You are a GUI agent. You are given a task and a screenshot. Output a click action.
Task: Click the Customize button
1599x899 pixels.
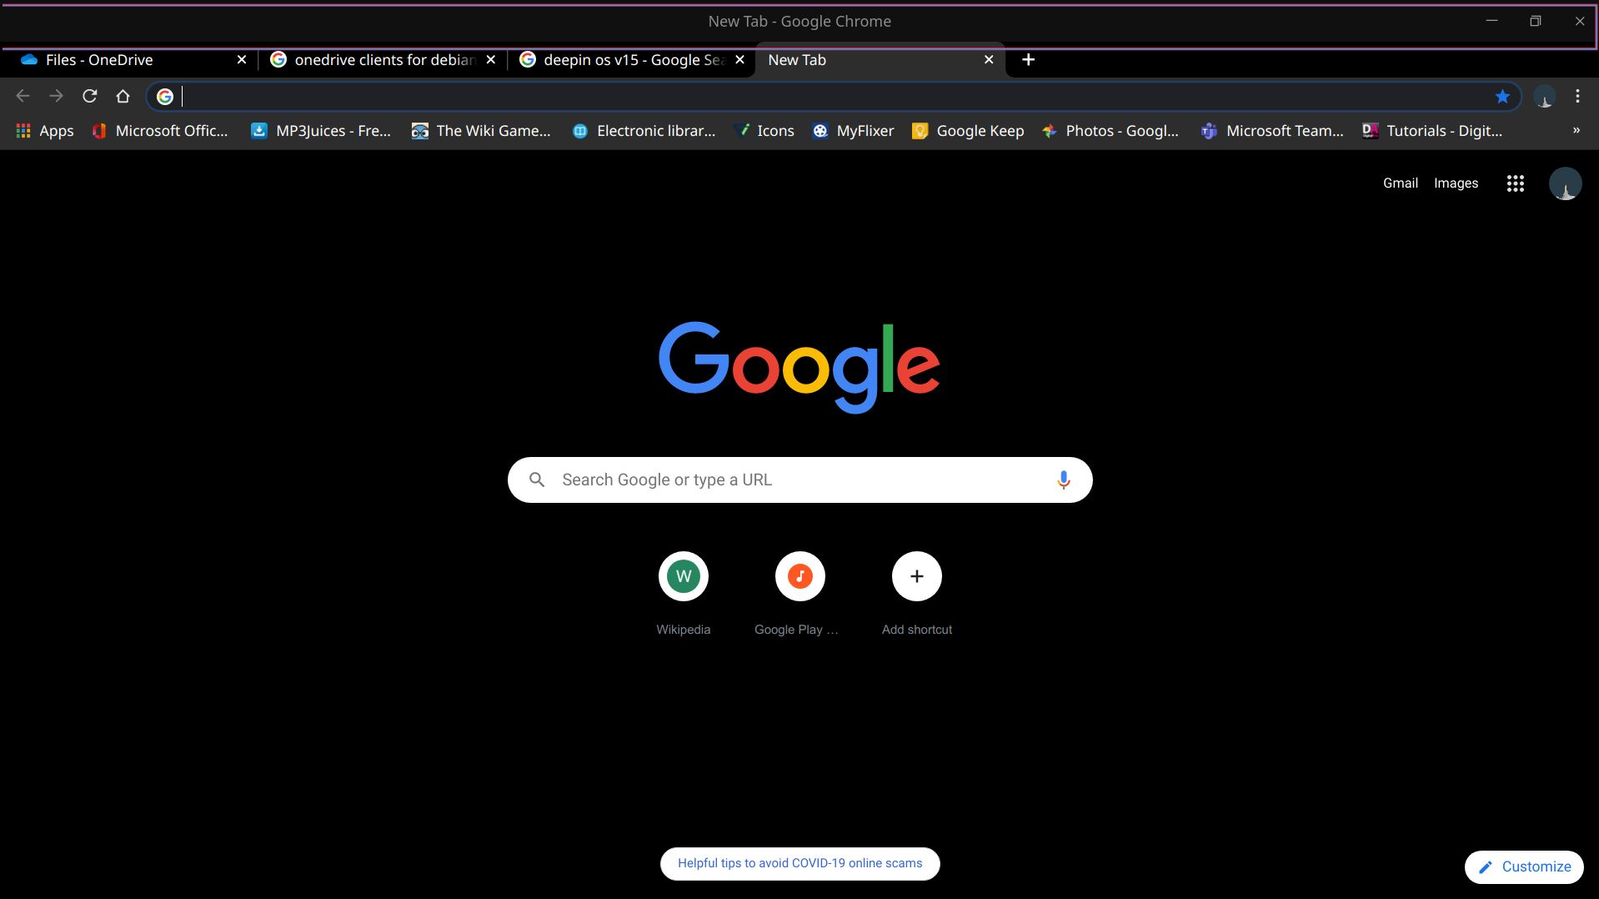pos(1524,866)
